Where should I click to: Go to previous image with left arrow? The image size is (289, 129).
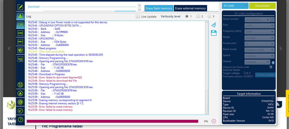click(9, 48)
